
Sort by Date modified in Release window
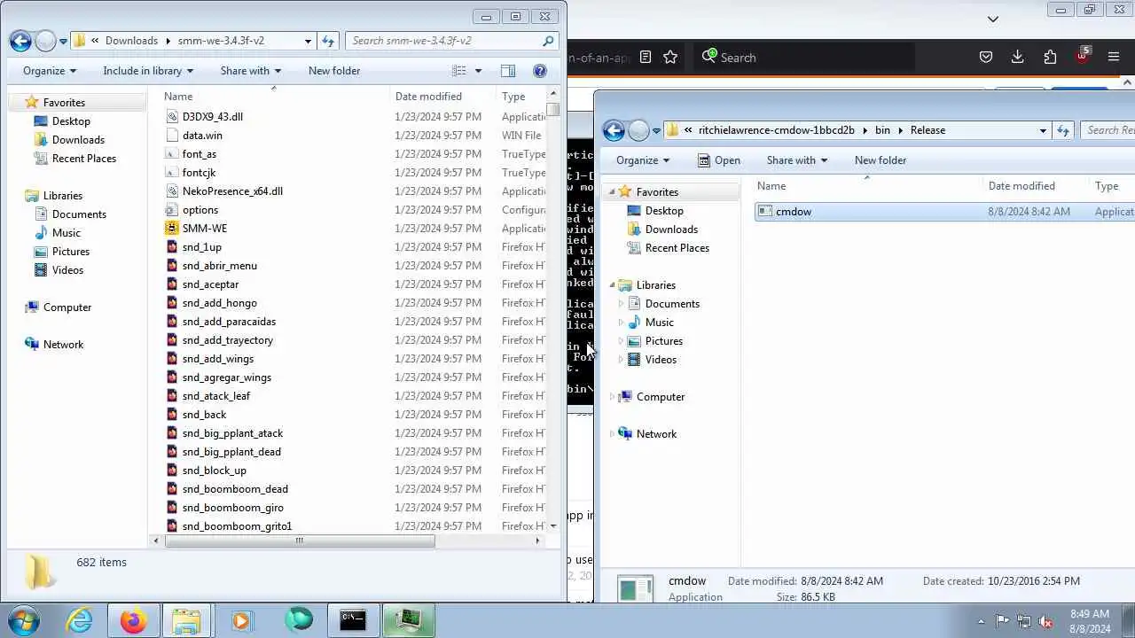coord(1021,186)
